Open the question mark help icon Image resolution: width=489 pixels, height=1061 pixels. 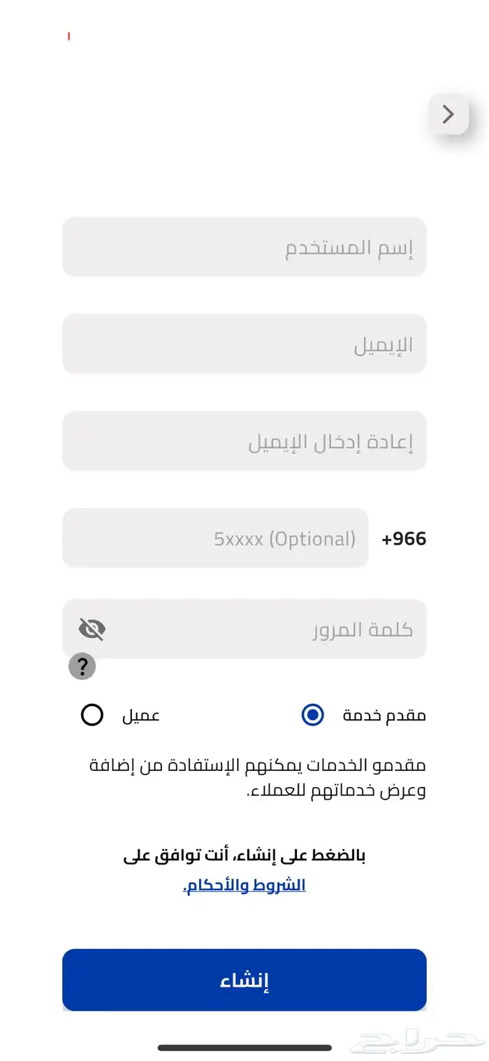(82, 667)
